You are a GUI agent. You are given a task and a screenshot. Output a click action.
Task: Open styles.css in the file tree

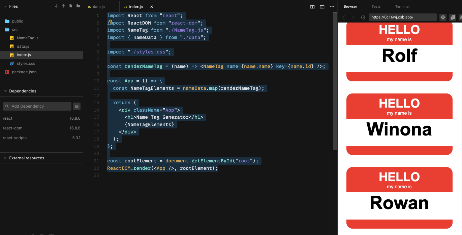click(41, 63)
